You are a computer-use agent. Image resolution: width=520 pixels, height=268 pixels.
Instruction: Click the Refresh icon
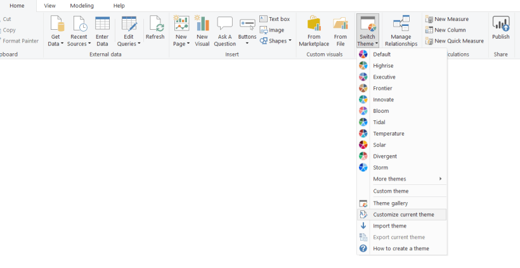click(155, 24)
